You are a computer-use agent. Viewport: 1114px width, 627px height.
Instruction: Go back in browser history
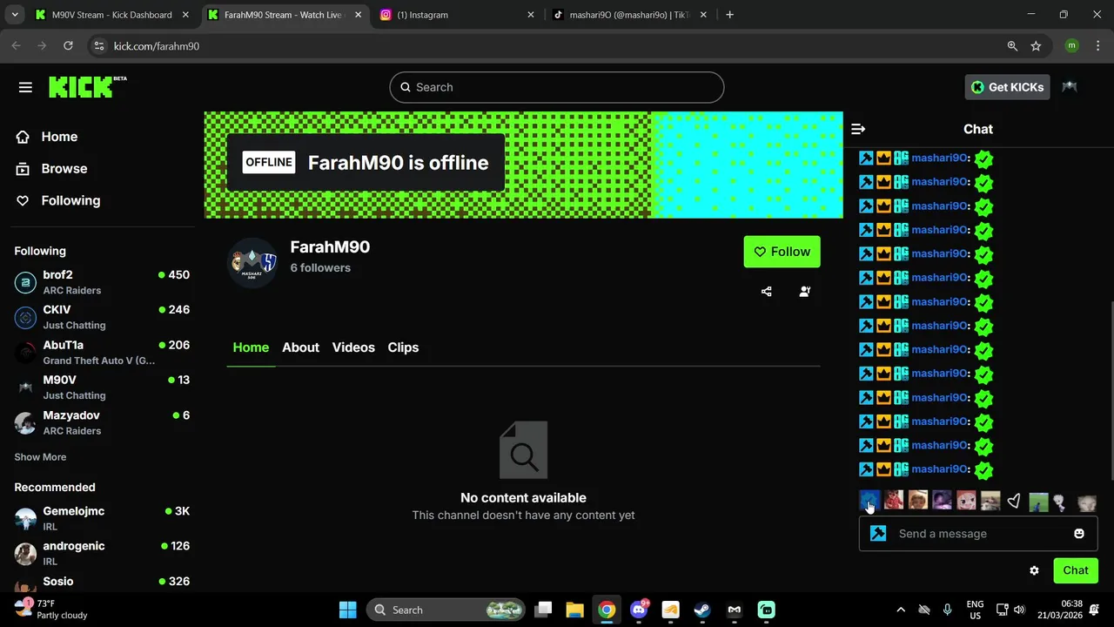click(x=16, y=46)
